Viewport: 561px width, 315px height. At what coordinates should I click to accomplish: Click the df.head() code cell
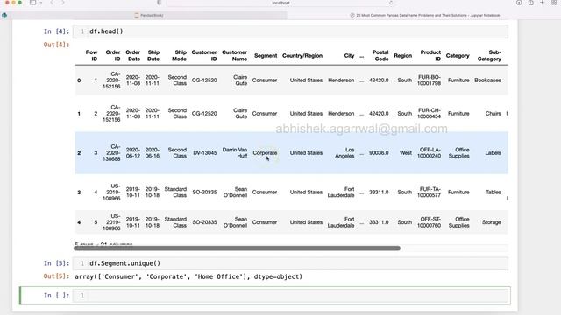click(290, 31)
